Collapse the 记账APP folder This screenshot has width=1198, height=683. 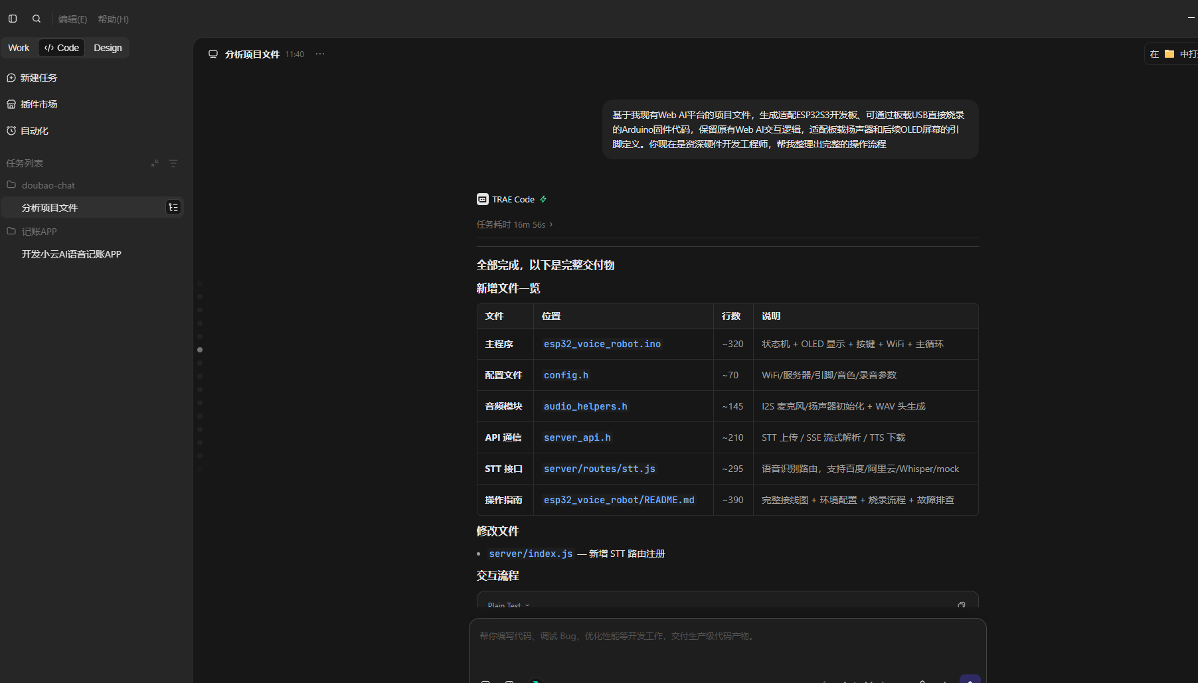(x=32, y=232)
